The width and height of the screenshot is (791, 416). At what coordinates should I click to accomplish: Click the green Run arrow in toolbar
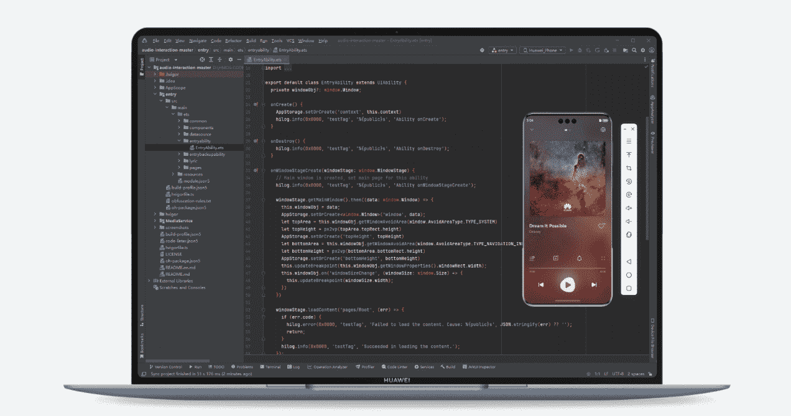coord(571,50)
